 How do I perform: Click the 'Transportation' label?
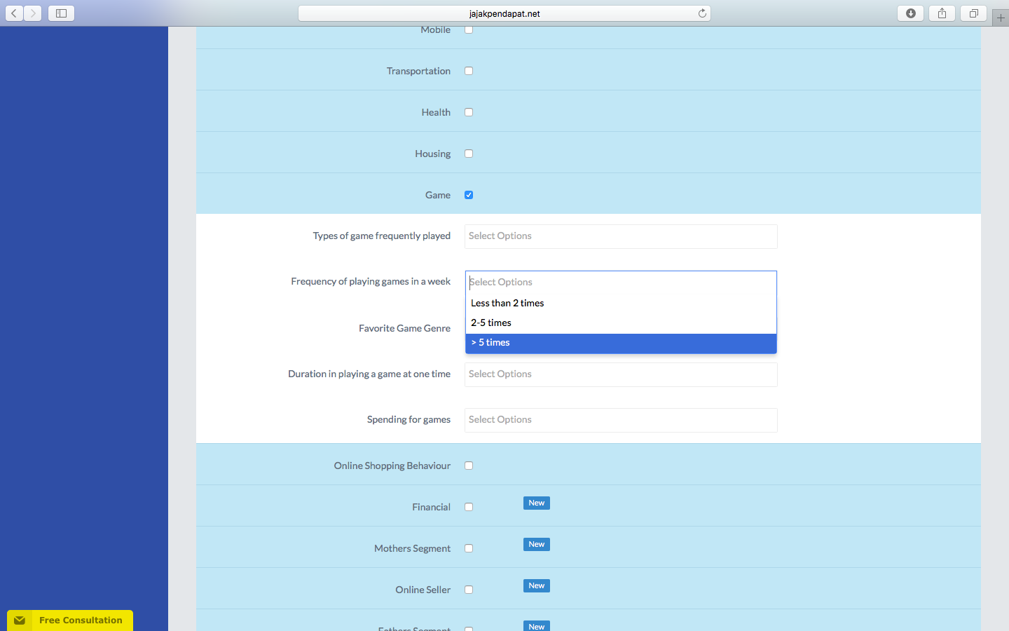click(x=418, y=71)
